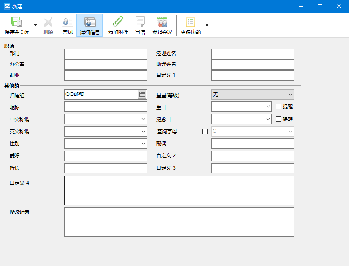
Task: Click the 删除 delete icon
Action: (48, 22)
